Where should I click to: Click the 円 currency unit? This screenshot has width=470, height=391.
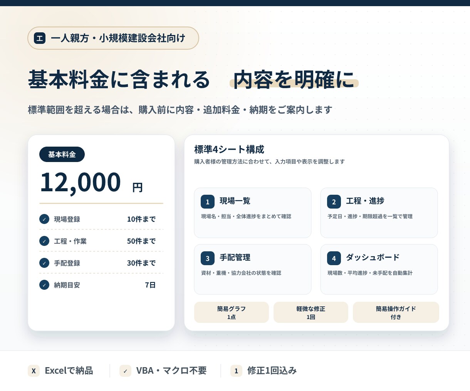click(138, 187)
